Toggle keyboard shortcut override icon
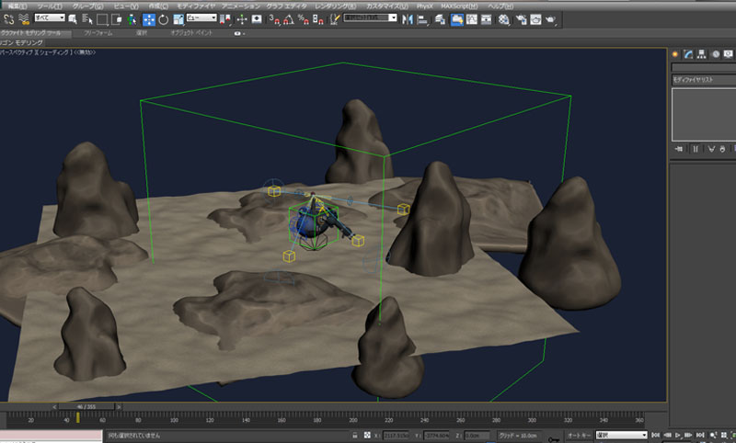The height and width of the screenshot is (443, 736). 257,19
